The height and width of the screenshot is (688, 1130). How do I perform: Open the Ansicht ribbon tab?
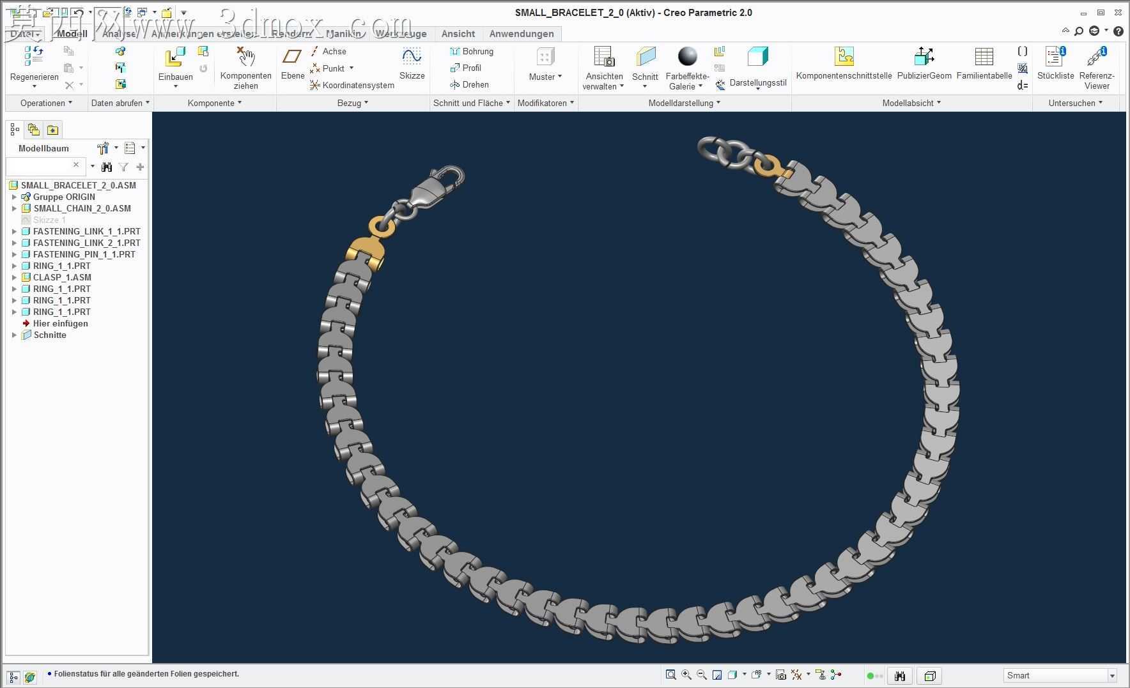click(458, 34)
